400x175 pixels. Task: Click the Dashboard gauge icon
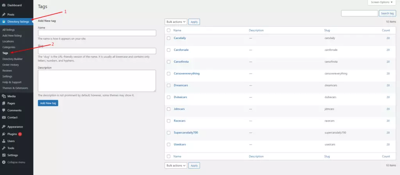[x=4, y=5]
